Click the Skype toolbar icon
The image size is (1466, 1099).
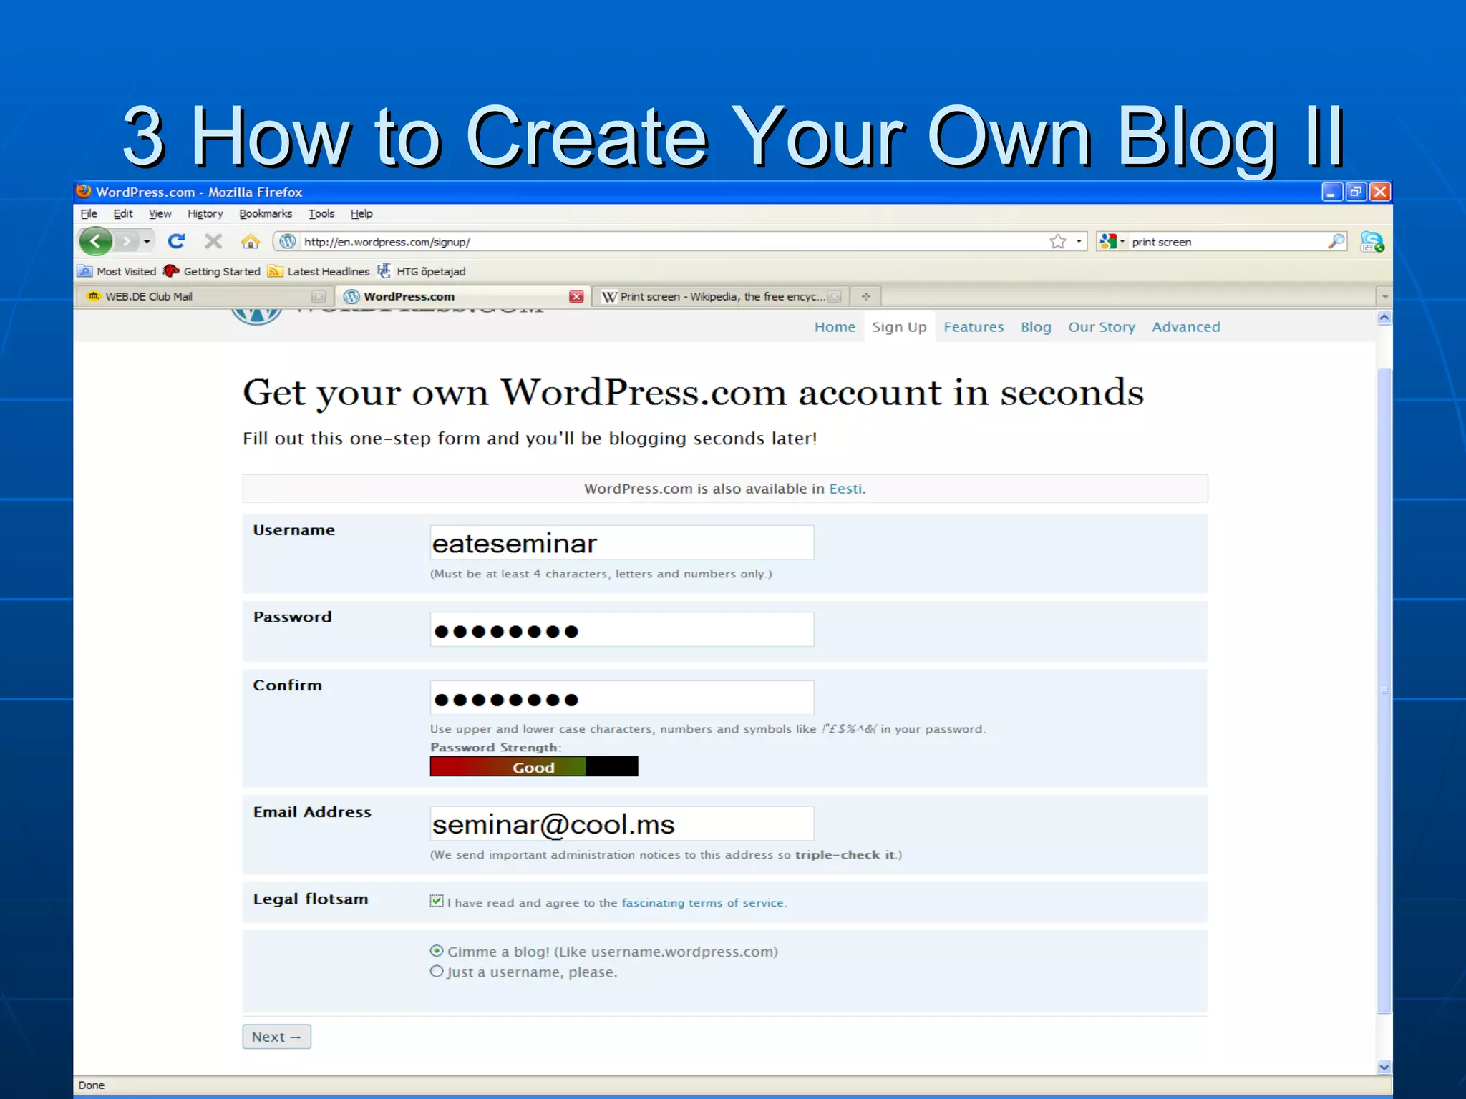point(1372,242)
